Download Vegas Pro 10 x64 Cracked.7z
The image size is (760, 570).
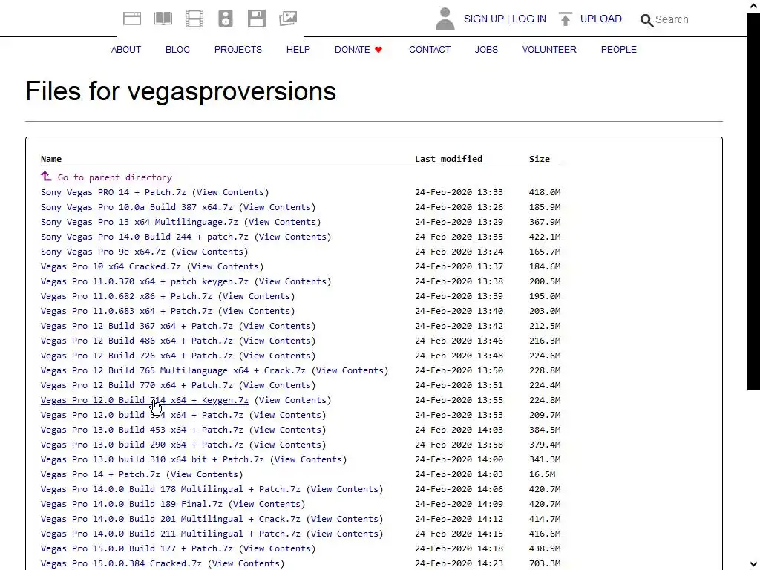coord(111,266)
